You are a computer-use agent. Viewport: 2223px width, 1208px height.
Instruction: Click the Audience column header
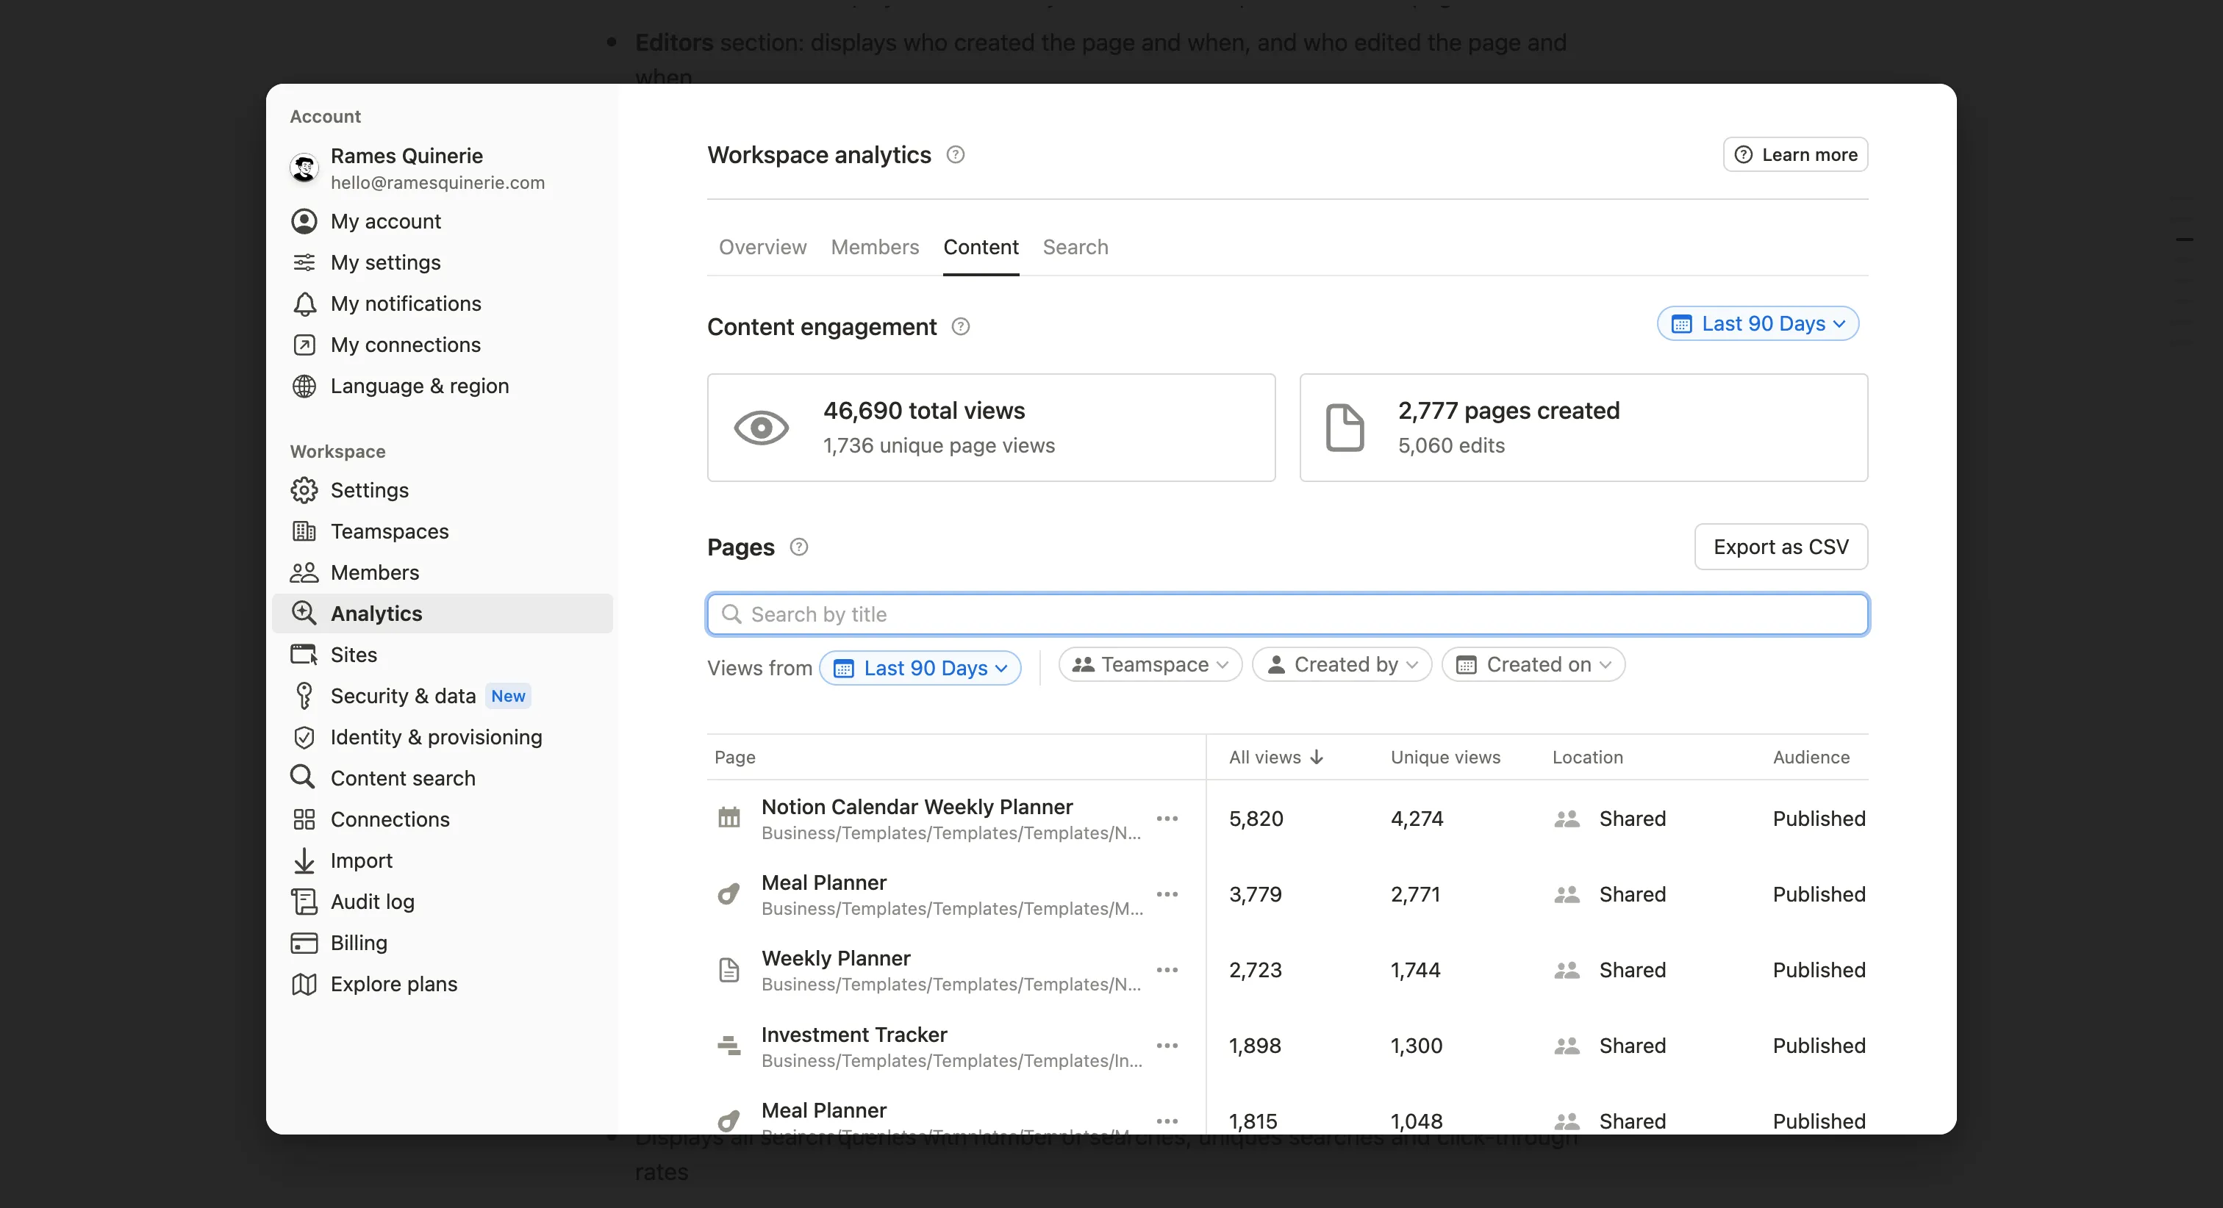tap(1811, 758)
